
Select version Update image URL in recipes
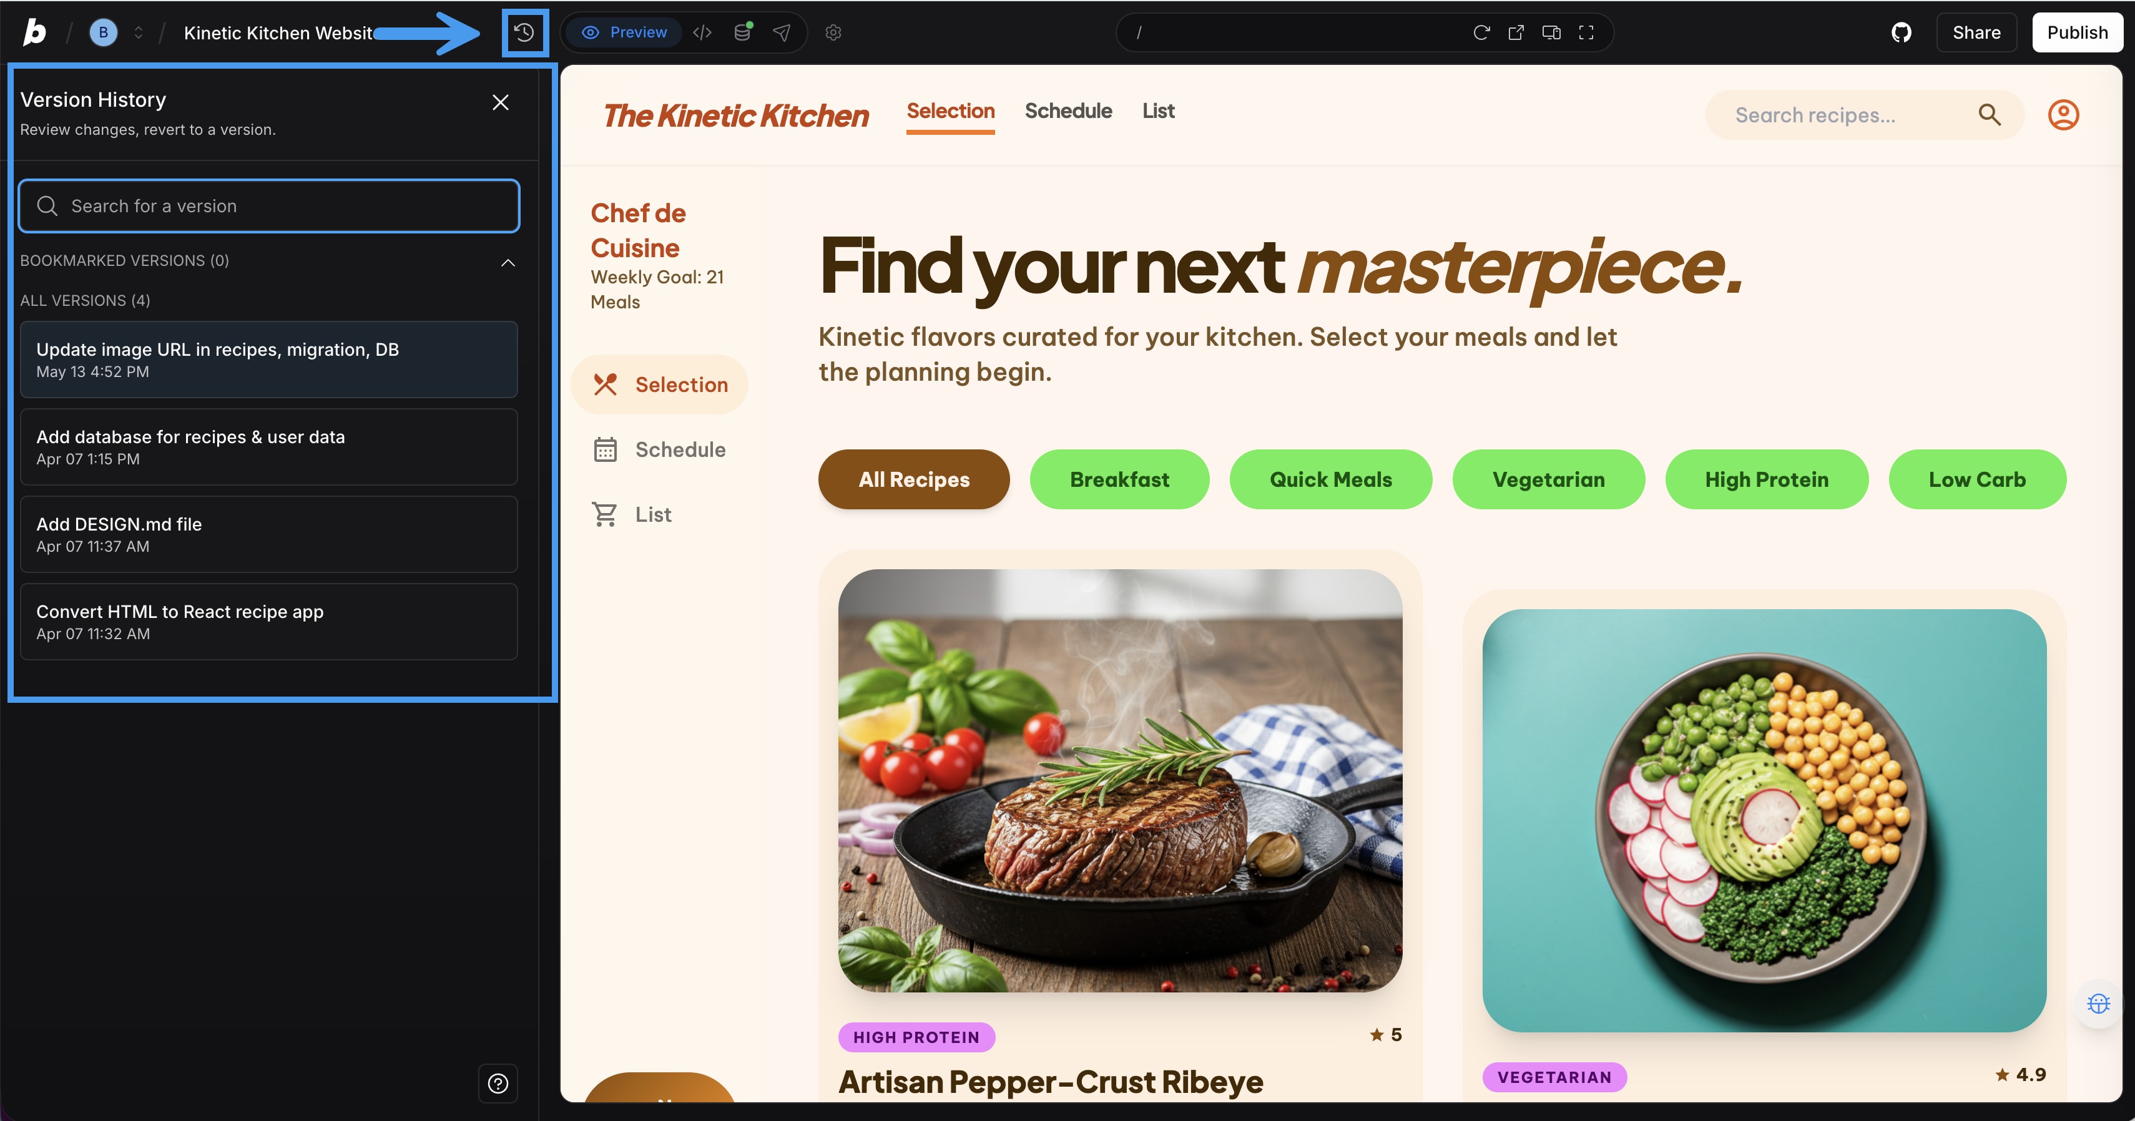coord(269,360)
